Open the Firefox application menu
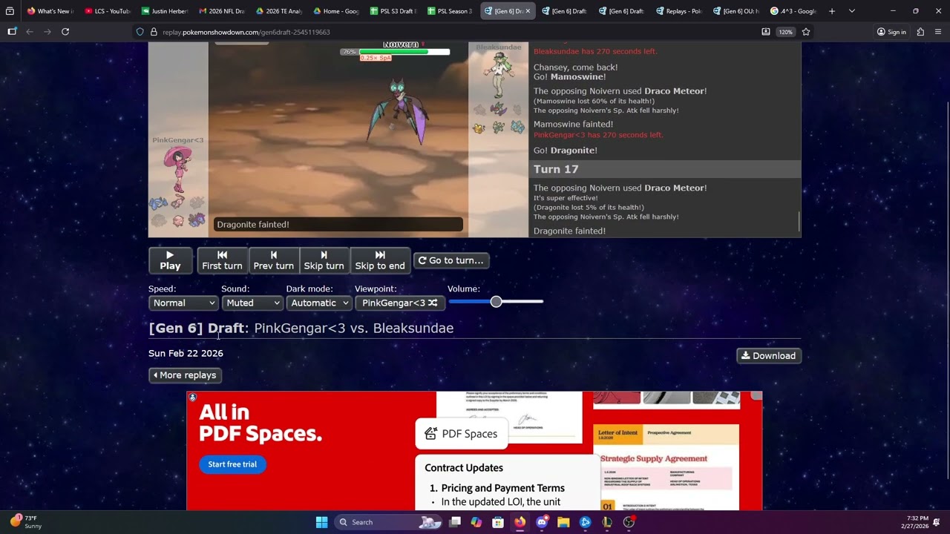950x534 pixels. click(938, 32)
